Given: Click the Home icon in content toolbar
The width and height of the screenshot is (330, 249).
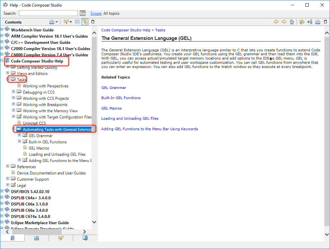Looking at the screenshot, I should pyautogui.click(x=292, y=22).
